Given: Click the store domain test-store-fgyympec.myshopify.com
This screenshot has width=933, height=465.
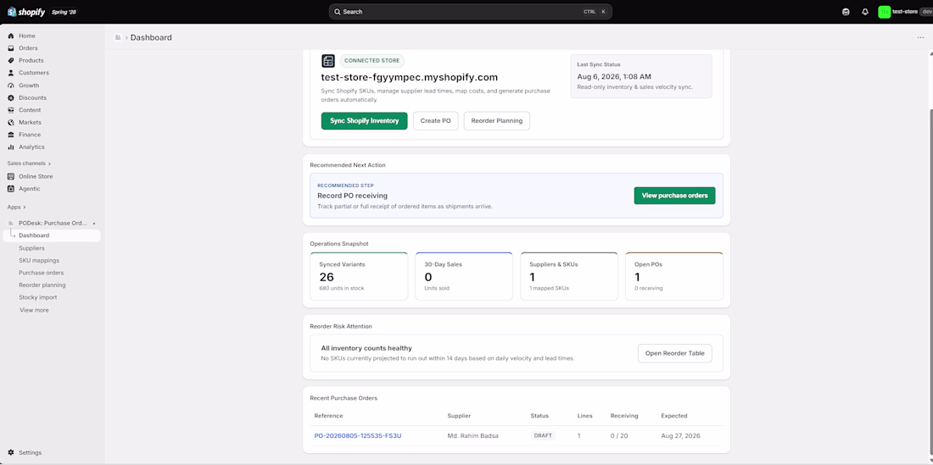Looking at the screenshot, I should click(x=410, y=77).
